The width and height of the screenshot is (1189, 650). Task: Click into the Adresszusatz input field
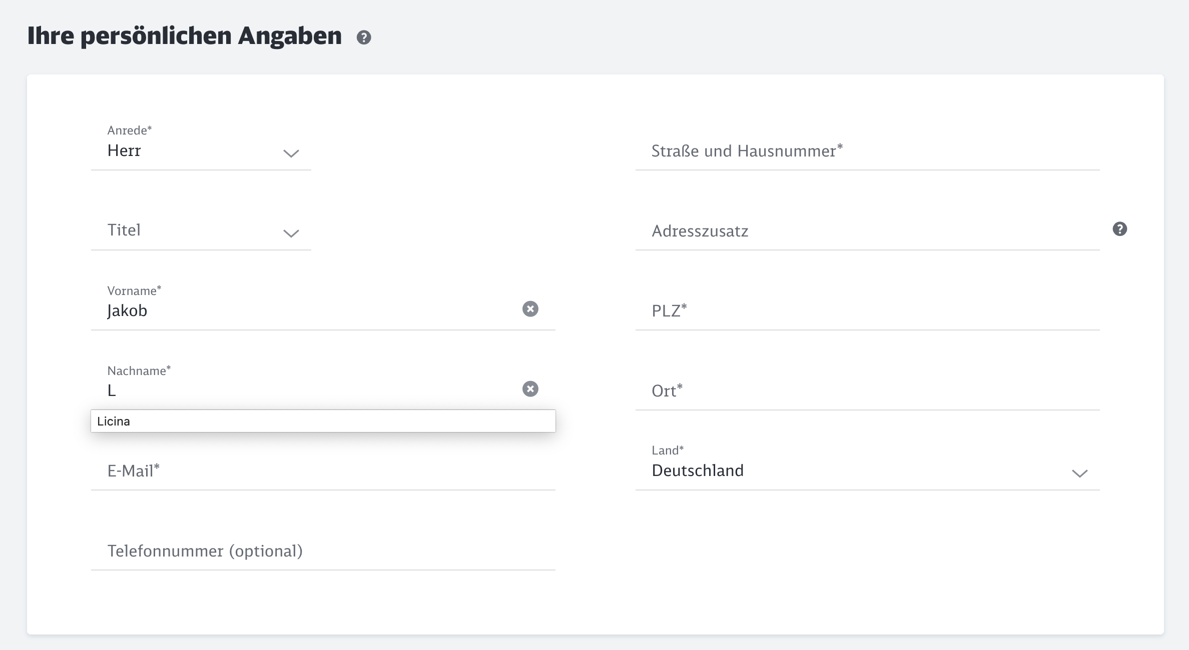click(867, 231)
